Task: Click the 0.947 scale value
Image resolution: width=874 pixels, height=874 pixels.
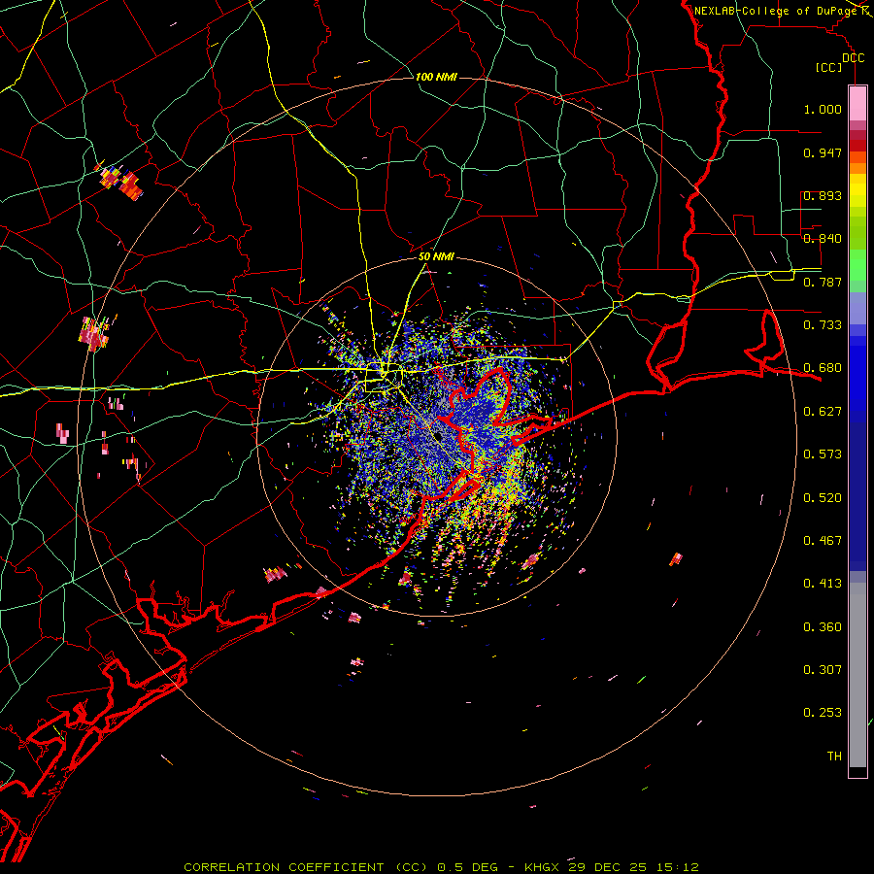Action: (x=823, y=152)
